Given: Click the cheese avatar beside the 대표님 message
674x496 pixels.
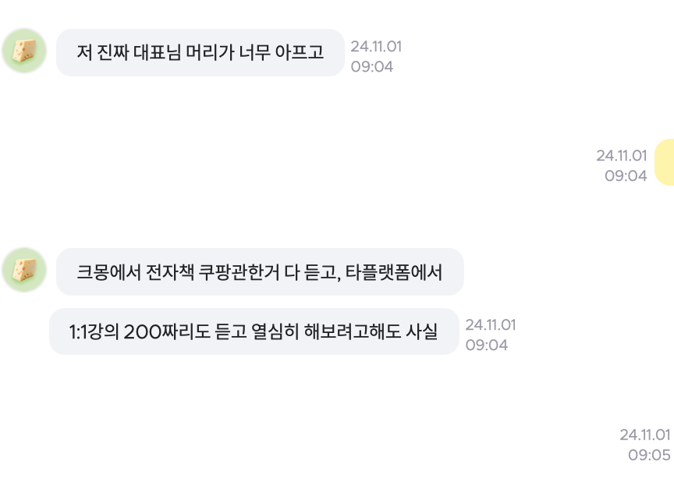Looking at the screenshot, I should tap(25, 51).
